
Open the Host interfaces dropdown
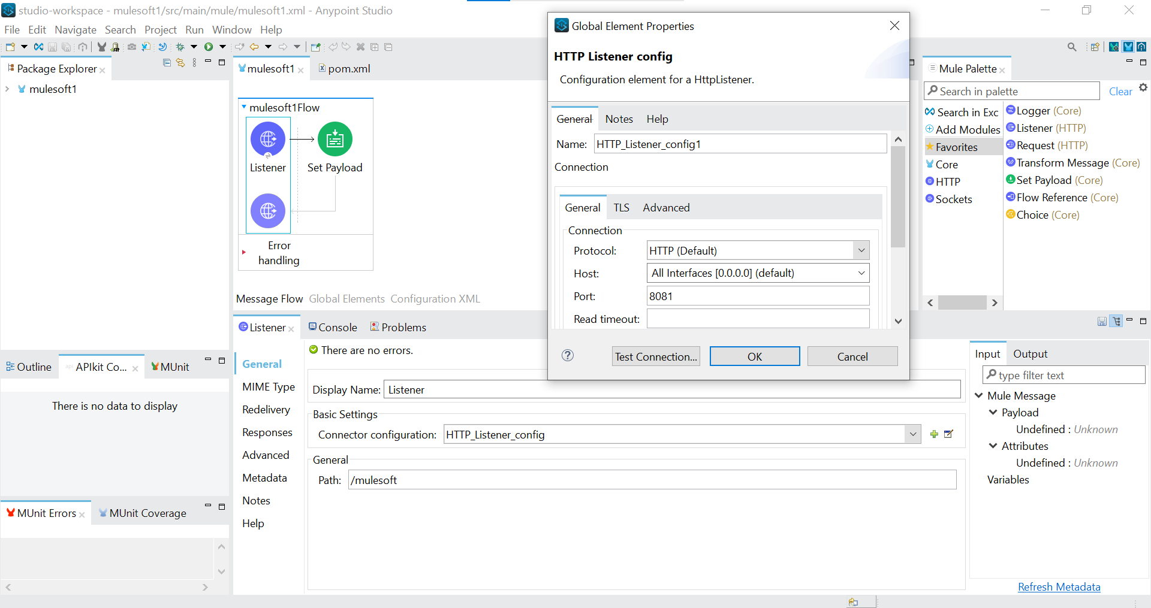[758, 273]
